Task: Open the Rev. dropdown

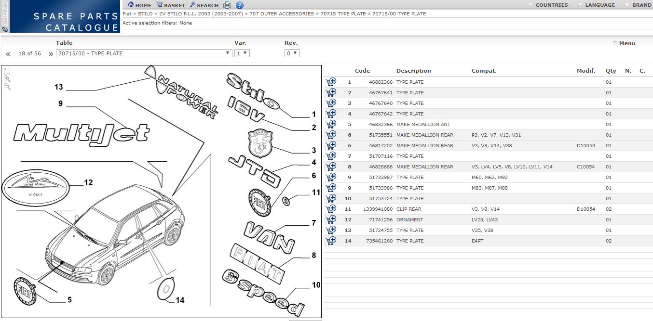Action: pos(292,53)
